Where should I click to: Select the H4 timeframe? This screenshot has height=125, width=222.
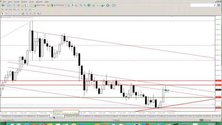pyautogui.click(x=22, y=9)
